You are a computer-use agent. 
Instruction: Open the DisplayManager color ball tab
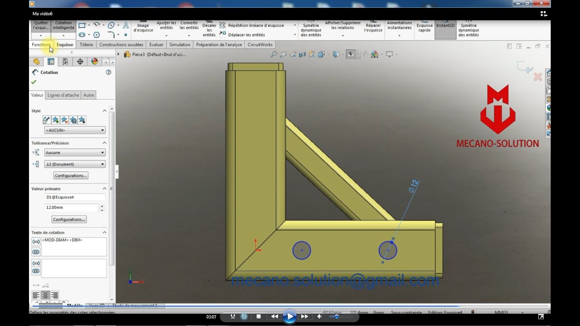94,62
